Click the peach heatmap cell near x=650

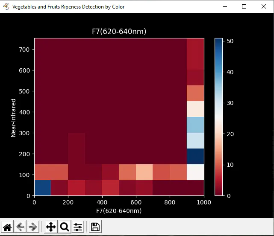coord(144,172)
